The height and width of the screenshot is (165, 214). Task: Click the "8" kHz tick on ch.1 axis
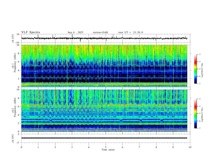click(19, 53)
